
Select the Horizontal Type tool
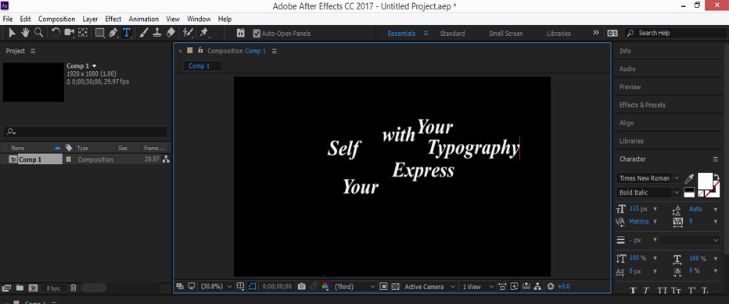tap(127, 33)
